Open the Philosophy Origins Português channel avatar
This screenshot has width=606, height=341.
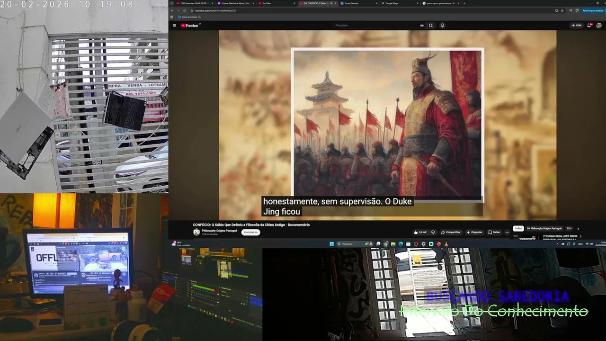(x=196, y=232)
